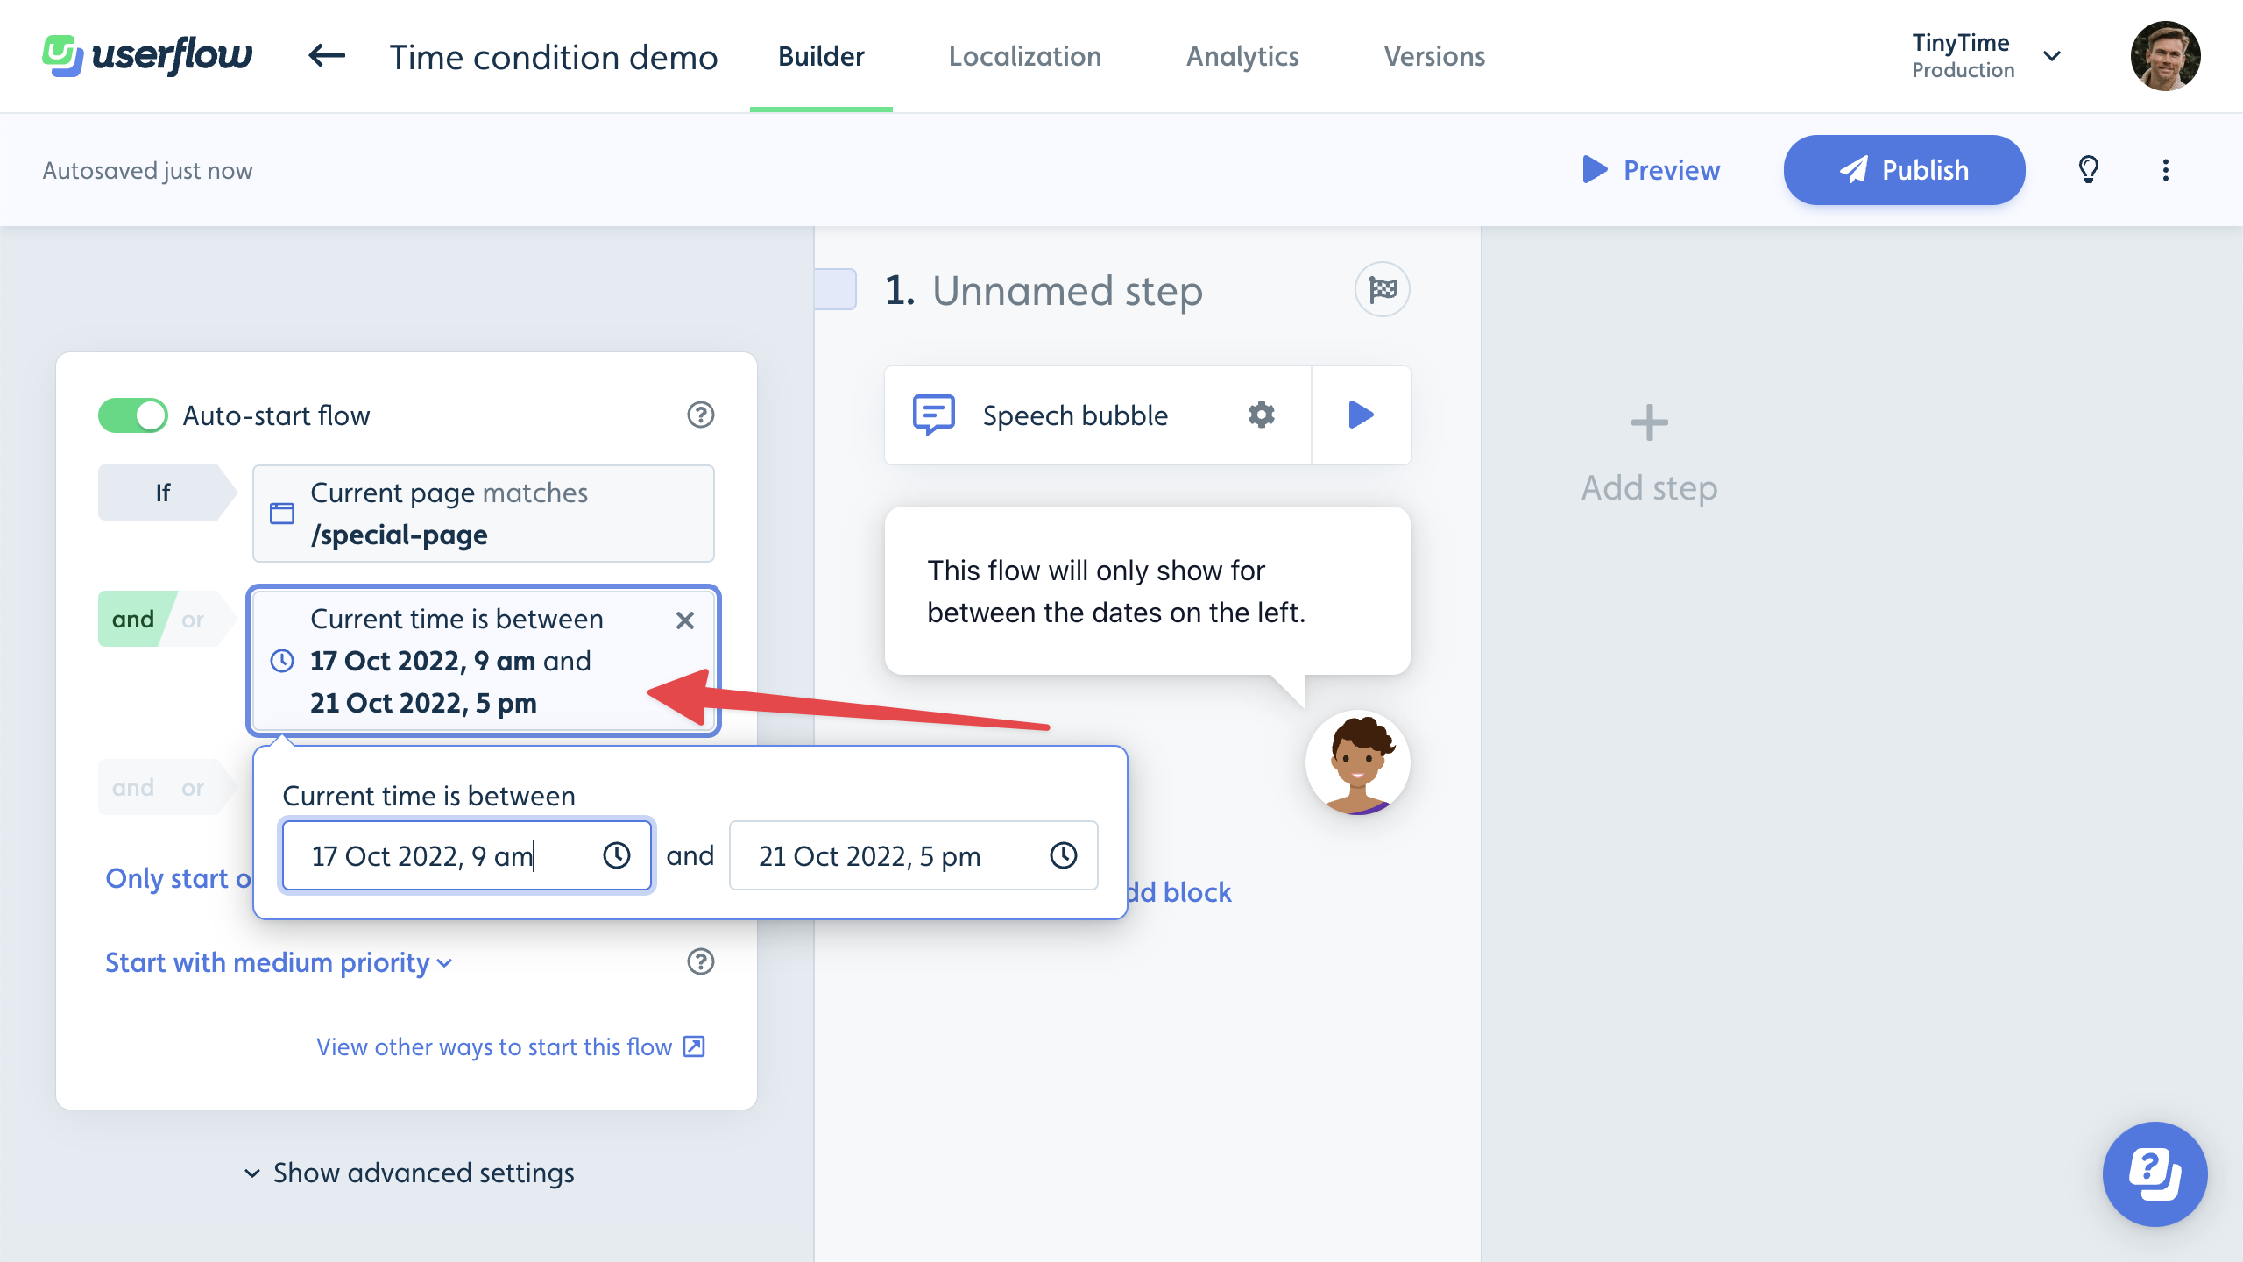This screenshot has height=1262, width=2243.
Task: Expand the Start with medium priority dropdown
Action: 279,962
